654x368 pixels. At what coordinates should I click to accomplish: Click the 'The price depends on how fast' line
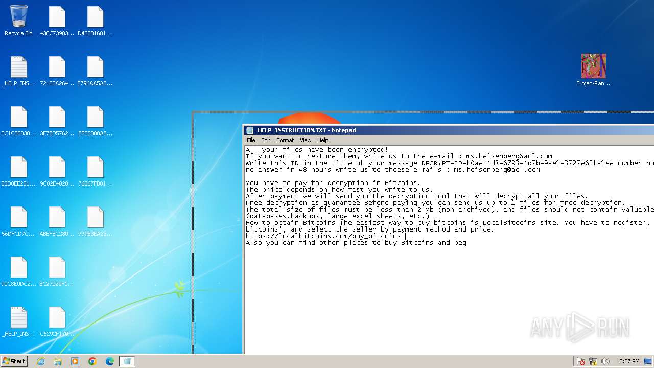(339, 190)
